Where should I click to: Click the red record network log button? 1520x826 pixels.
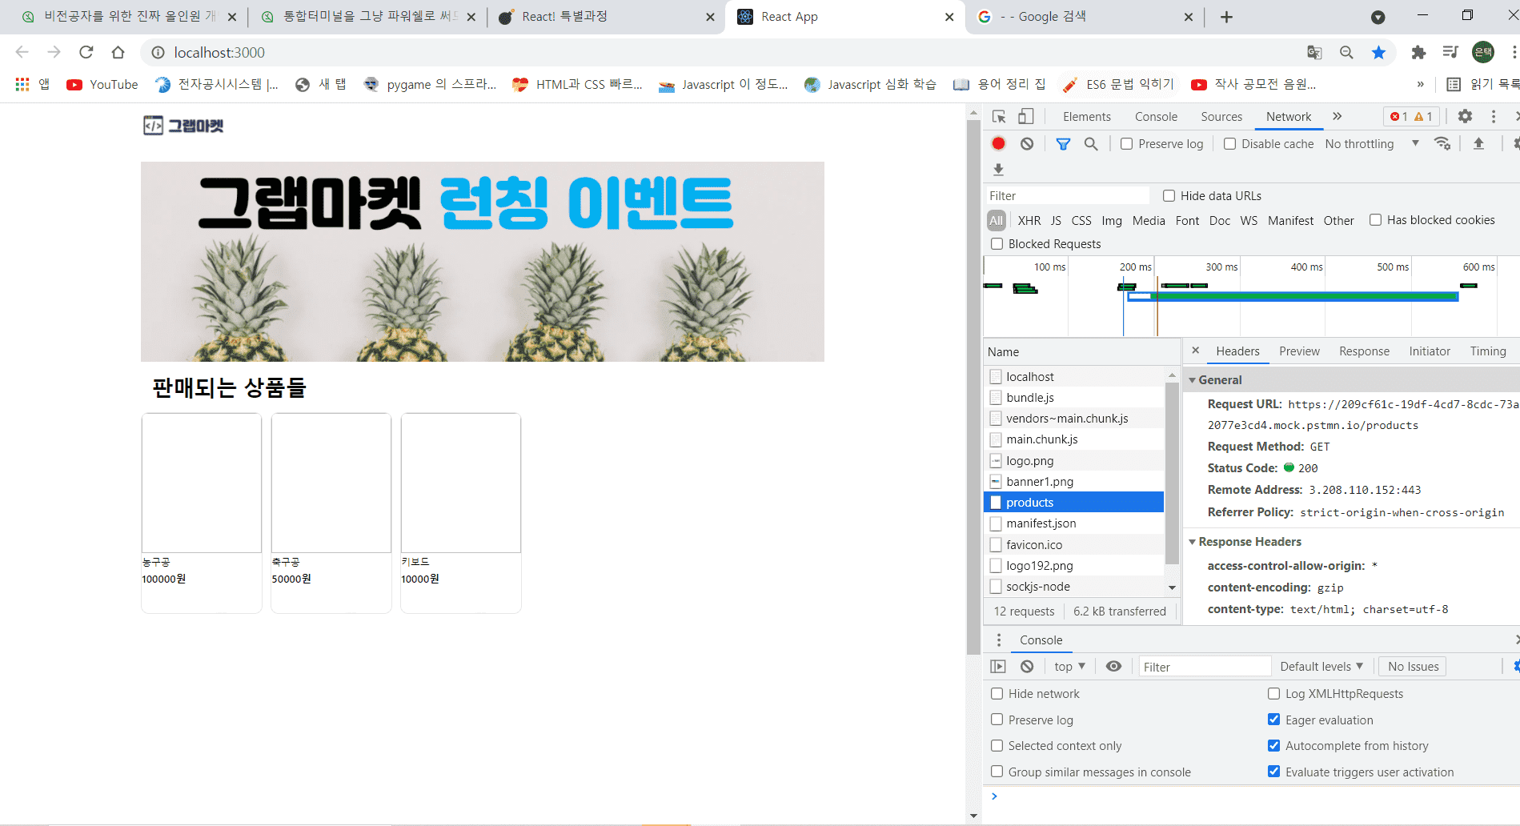(x=998, y=144)
